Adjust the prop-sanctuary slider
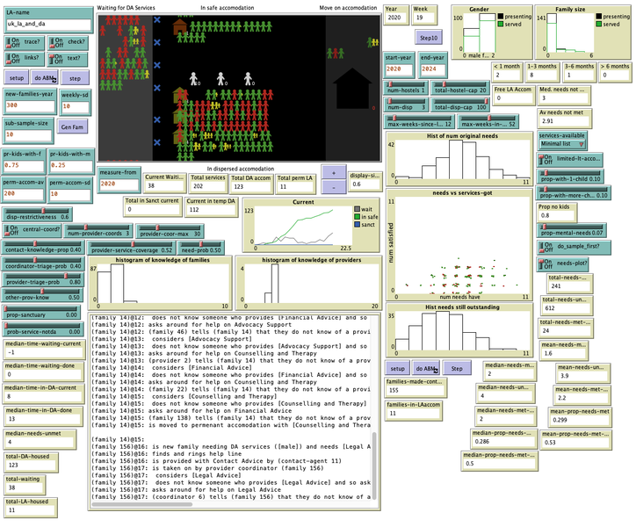 pyautogui.click(x=41, y=312)
